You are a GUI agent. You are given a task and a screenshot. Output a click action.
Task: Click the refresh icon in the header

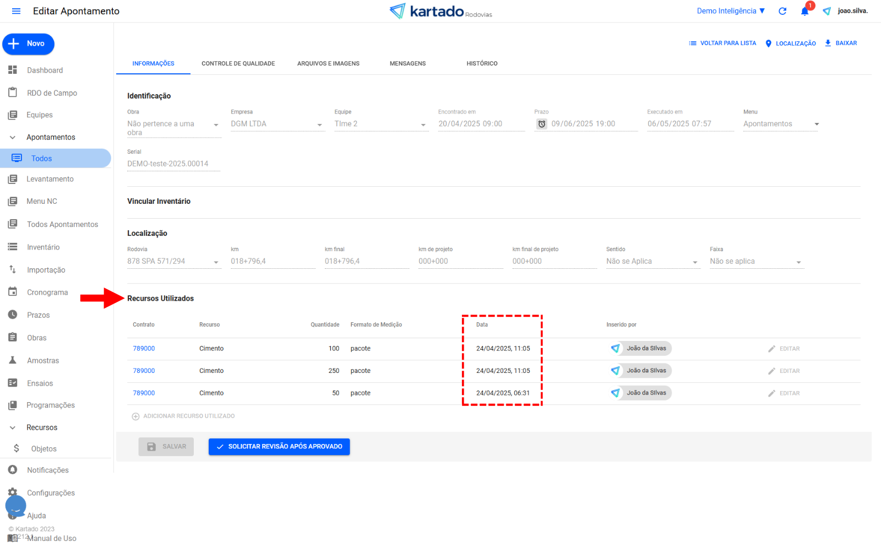click(782, 11)
